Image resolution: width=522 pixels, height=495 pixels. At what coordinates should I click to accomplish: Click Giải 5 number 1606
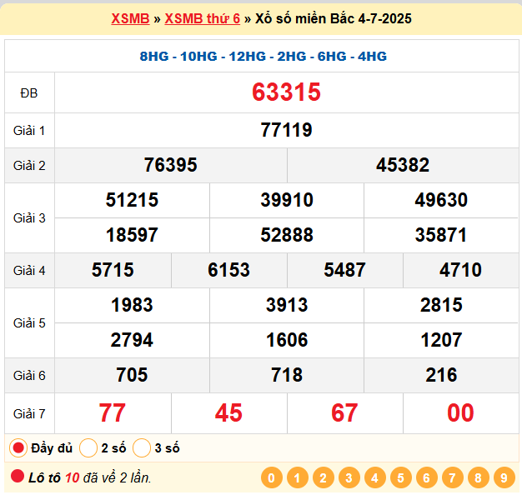point(287,340)
